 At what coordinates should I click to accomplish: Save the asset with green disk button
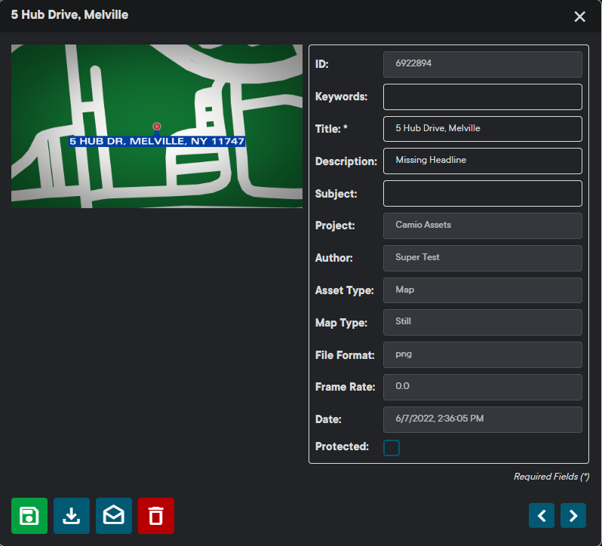click(x=29, y=516)
